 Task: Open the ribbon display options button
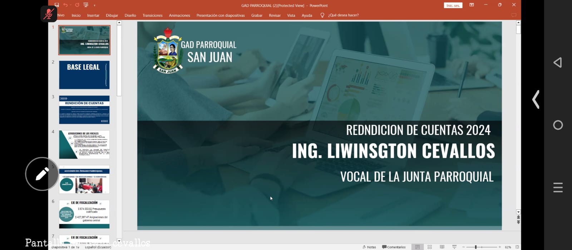point(472,5)
